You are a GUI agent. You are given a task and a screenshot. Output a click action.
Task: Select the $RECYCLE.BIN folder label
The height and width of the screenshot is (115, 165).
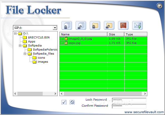pyautogui.click(x=39, y=37)
